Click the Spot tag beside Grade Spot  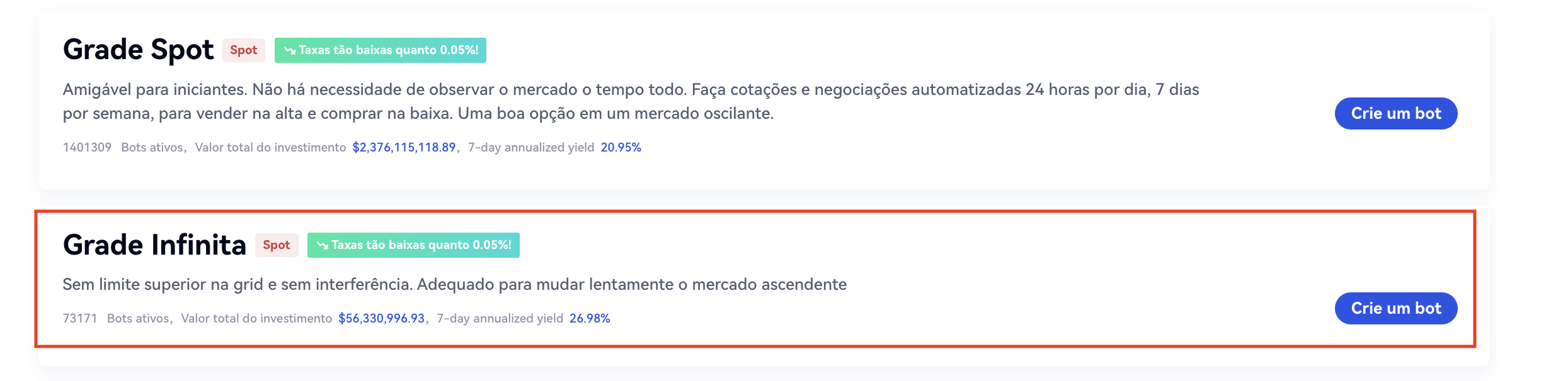click(x=243, y=50)
